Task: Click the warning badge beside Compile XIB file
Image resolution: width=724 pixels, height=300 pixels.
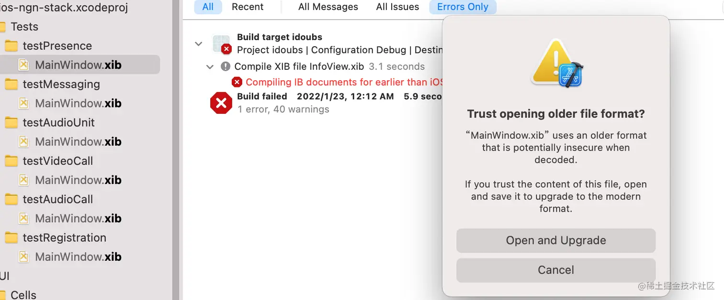Action: pos(226,66)
